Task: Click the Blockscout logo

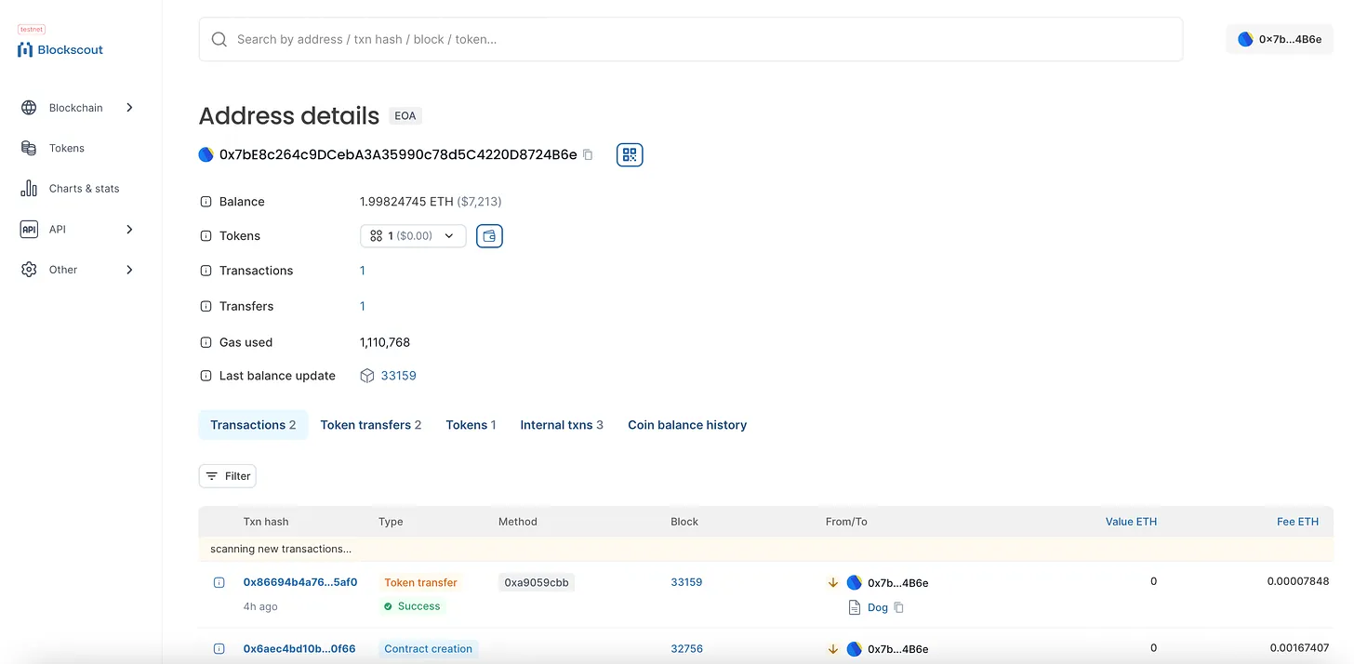Action: [60, 49]
